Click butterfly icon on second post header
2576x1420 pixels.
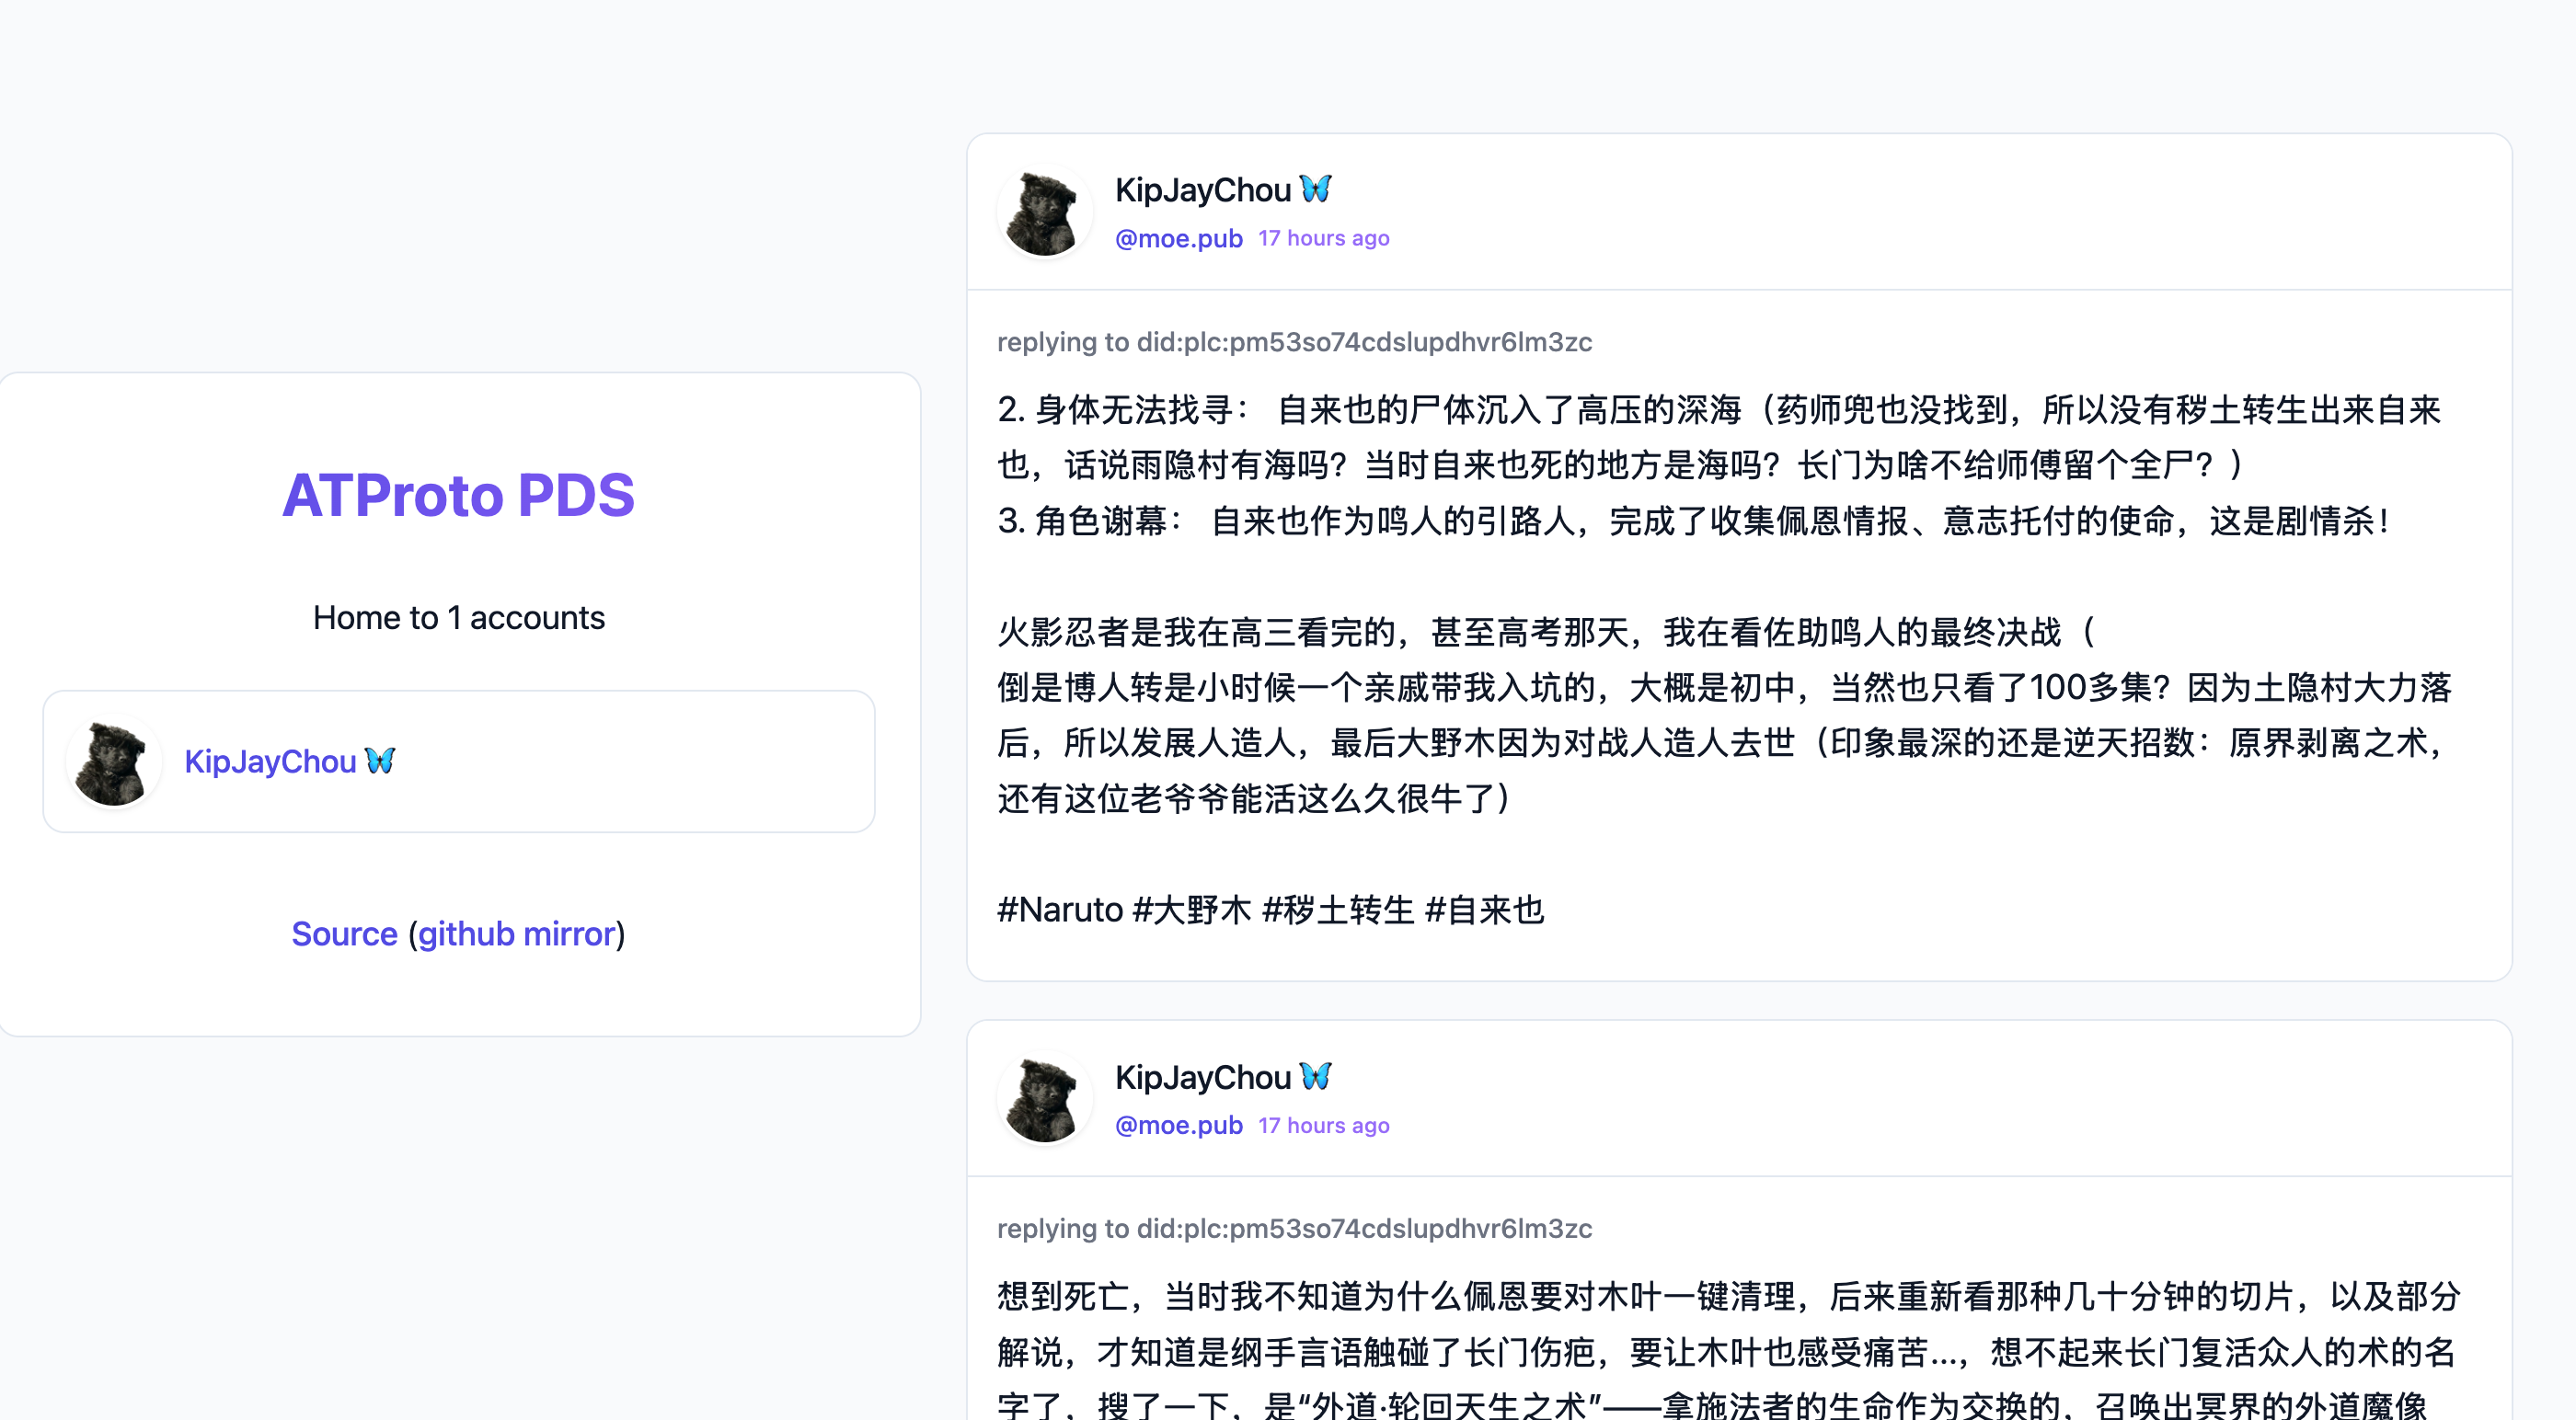pos(1316,1076)
